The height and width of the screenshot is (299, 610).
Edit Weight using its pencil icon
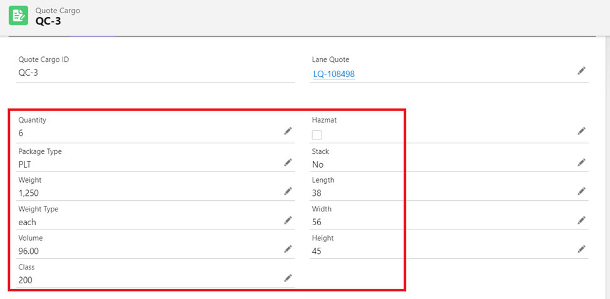(x=288, y=191)
